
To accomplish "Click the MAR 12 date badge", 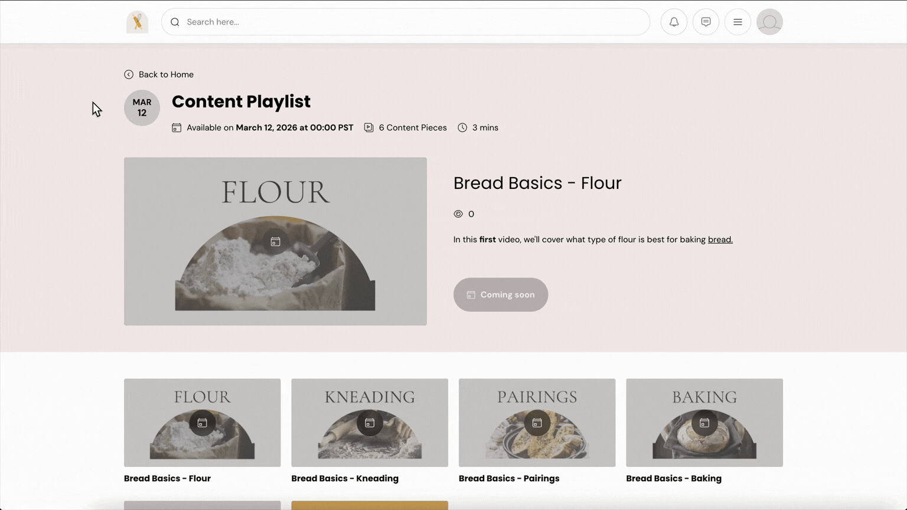I will (x=142, y=107).
